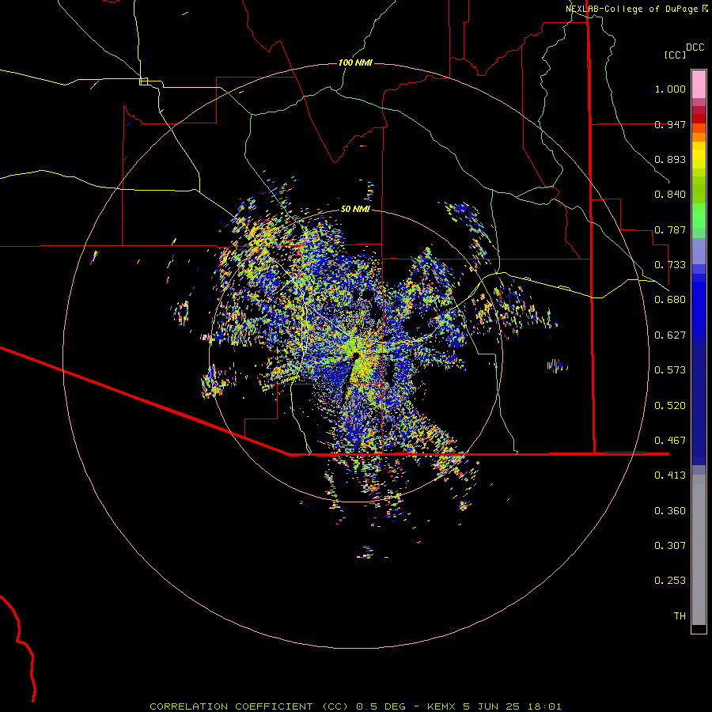Click the symbol after DuPage in the header
This screenshot has height=712, width=712.
(x=705, y=9)
